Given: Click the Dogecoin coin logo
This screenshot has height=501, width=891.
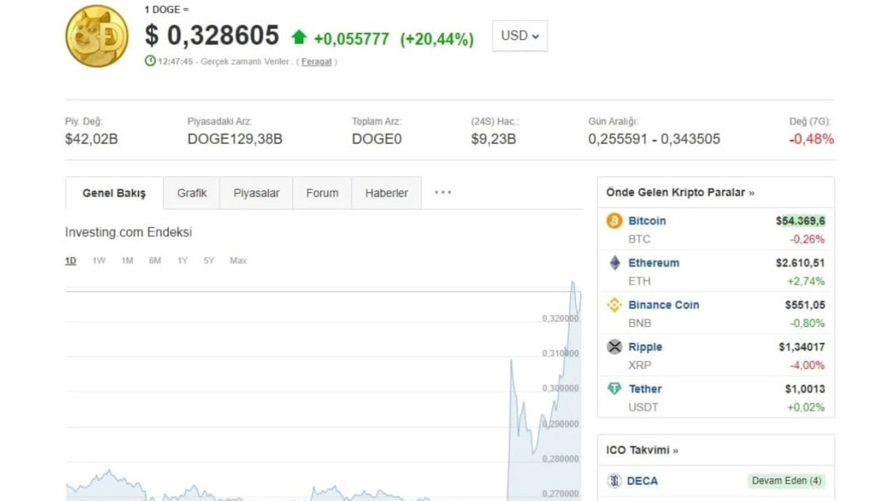Looking at the screenshot, I should (x=97, y=35).
